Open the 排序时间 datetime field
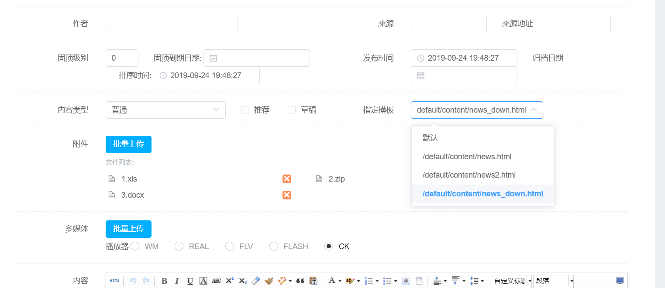Screen dimensions: 665x288 [x=207, y=75]
